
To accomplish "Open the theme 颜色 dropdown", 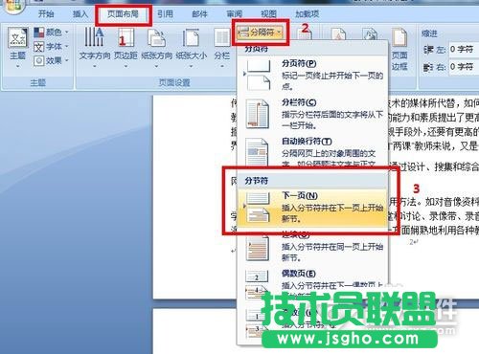I will click(x=52, y=33).
